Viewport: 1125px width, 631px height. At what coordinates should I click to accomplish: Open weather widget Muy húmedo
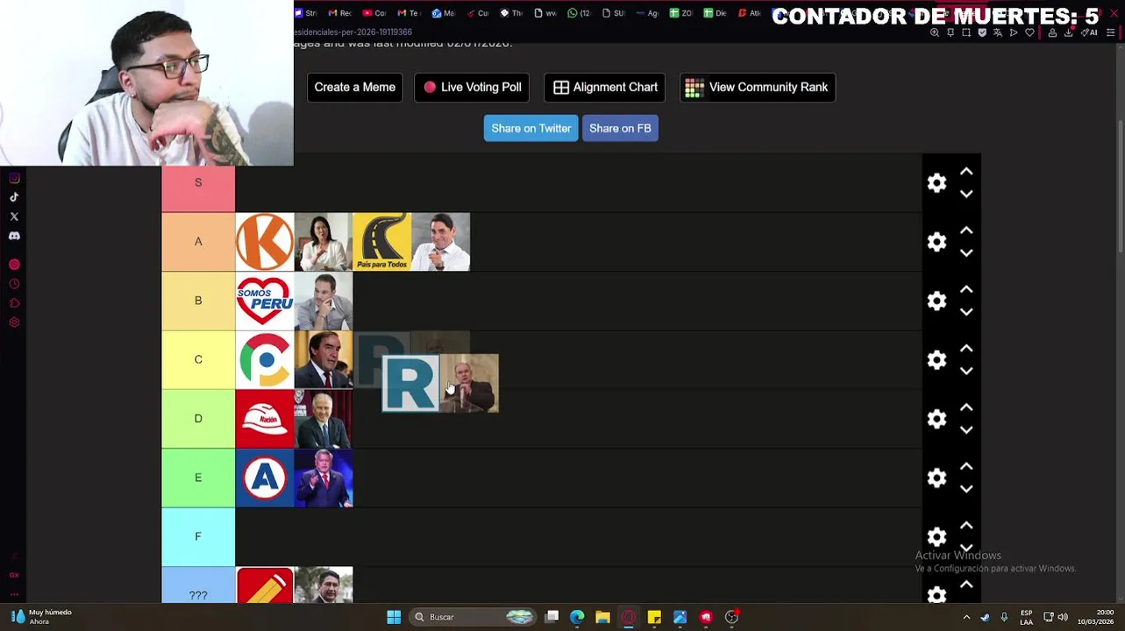tap(40, 617)
